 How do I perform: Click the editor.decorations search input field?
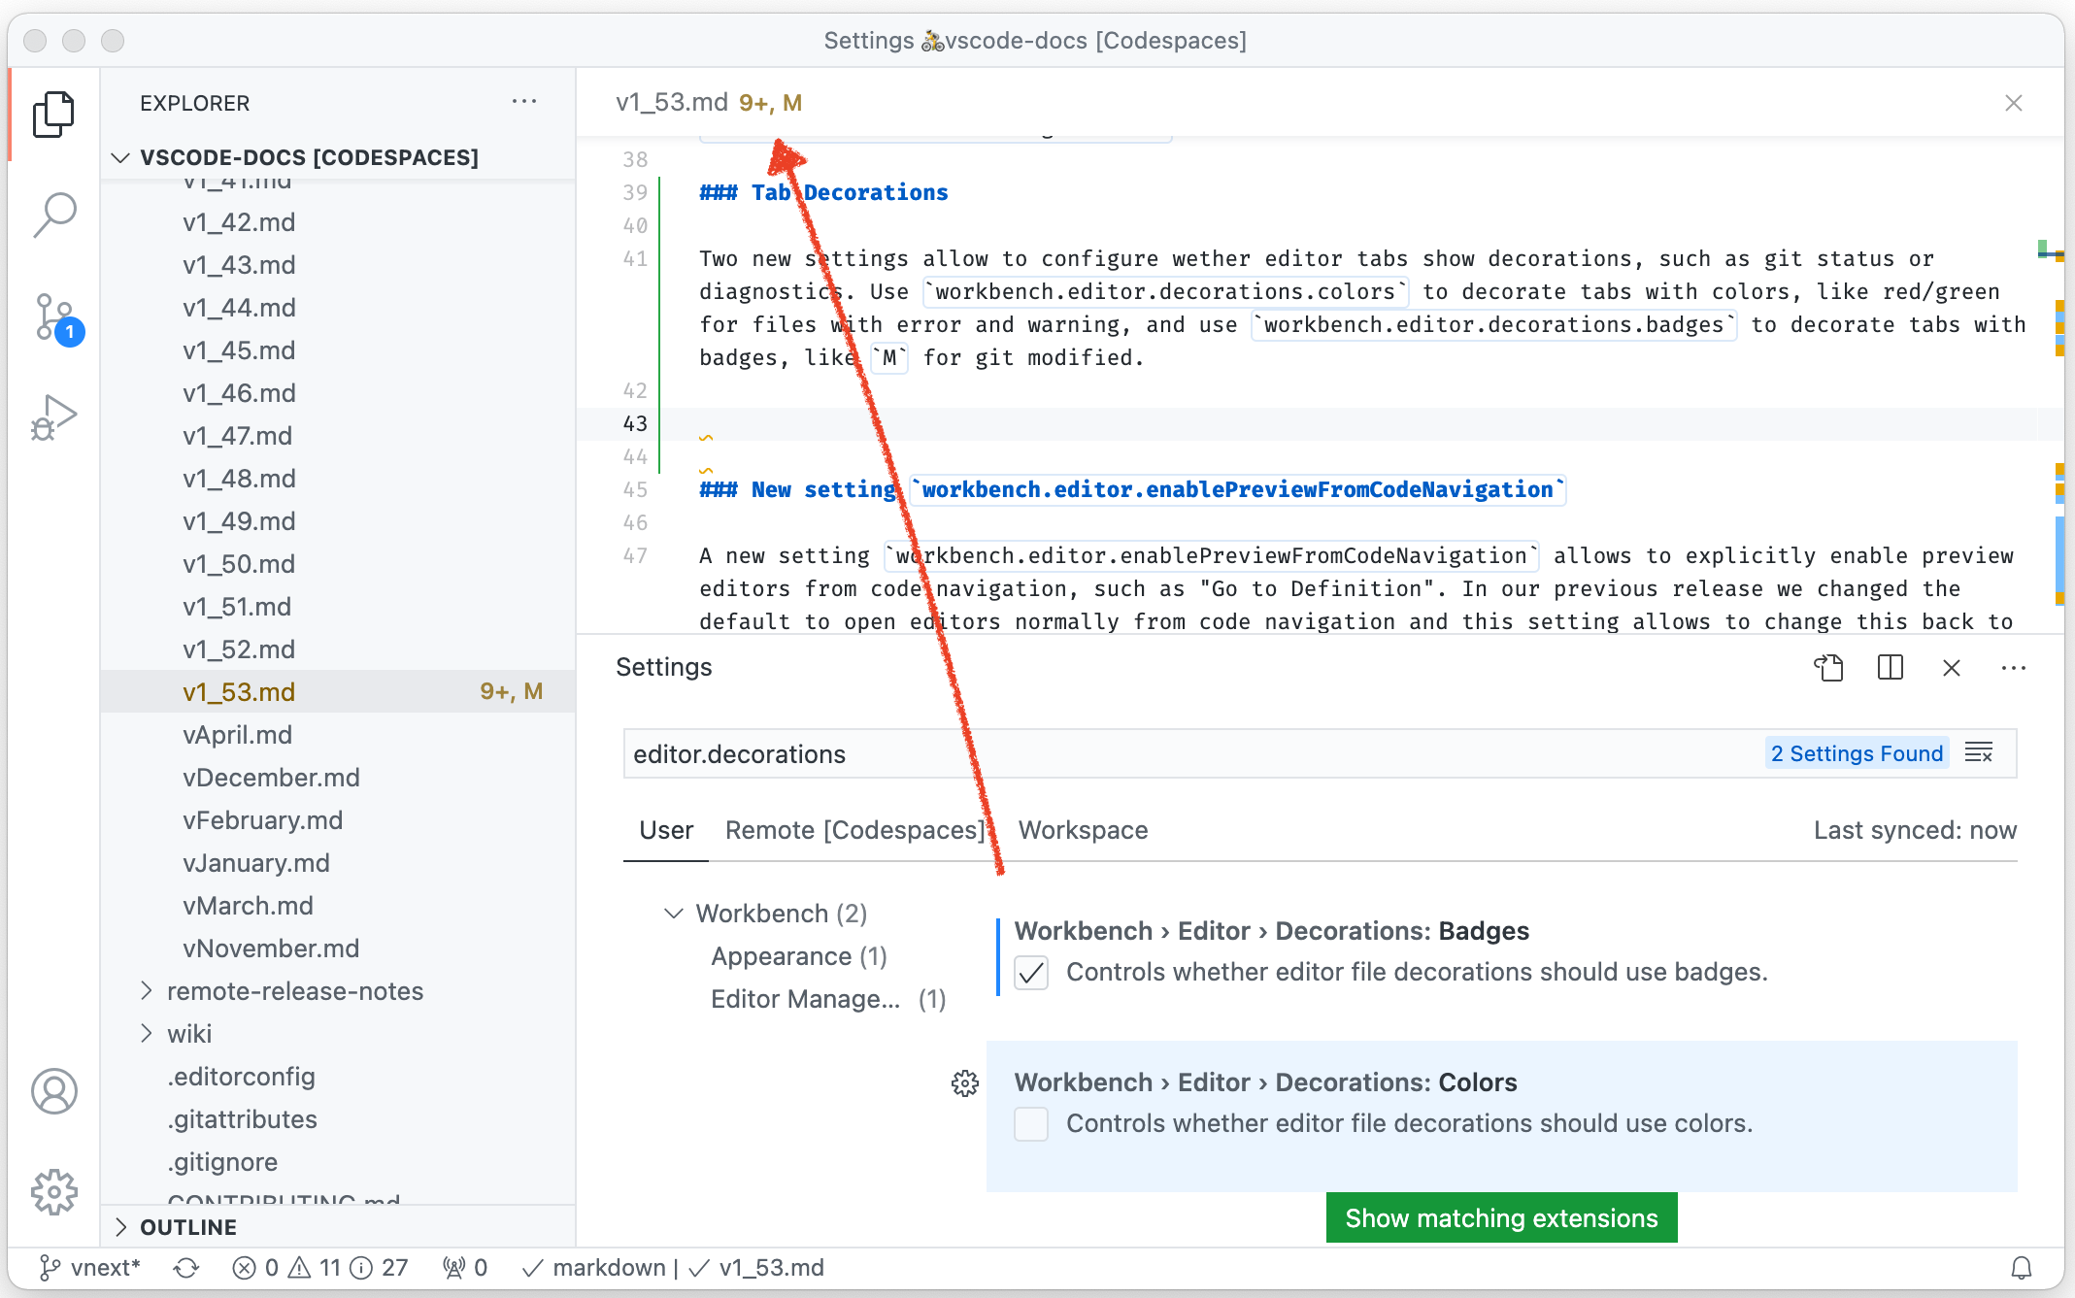[1181, 753]
